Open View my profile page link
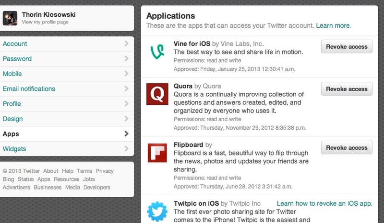This screenshot has width=384, height=223. [x=45, y=22]
